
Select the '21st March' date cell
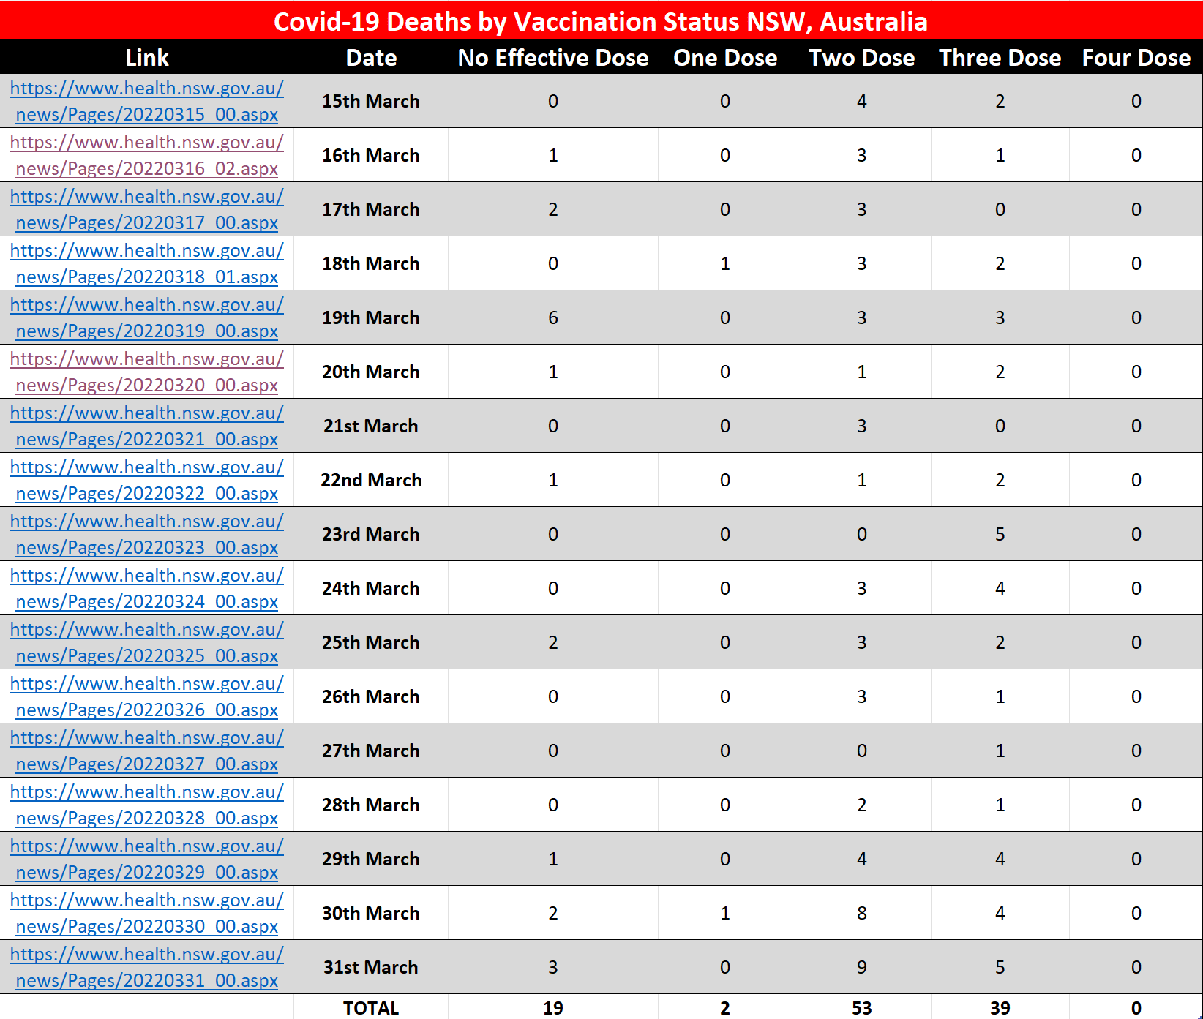point(371,426)
